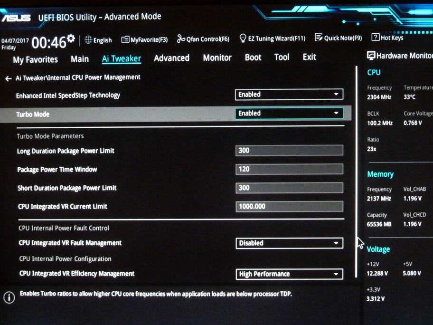
Task: Click the MyFavorite list icon
Action: point(125,39)
